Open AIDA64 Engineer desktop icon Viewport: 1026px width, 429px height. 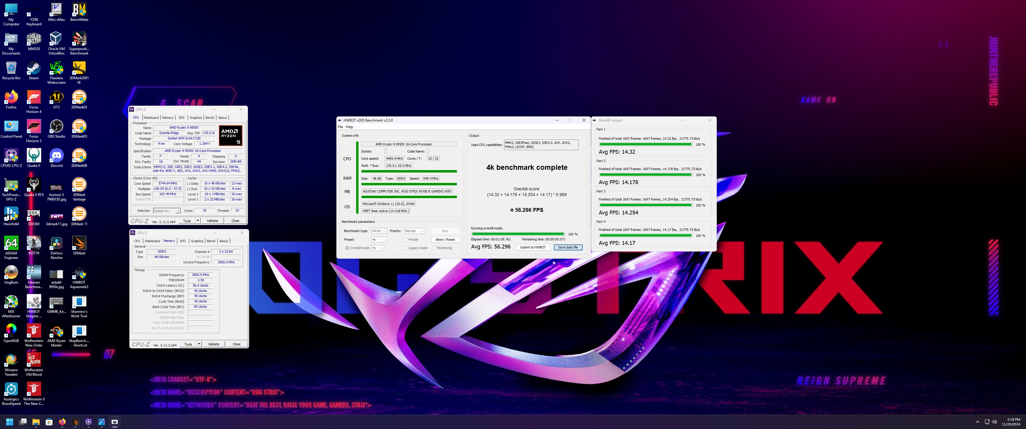point(11,248)
